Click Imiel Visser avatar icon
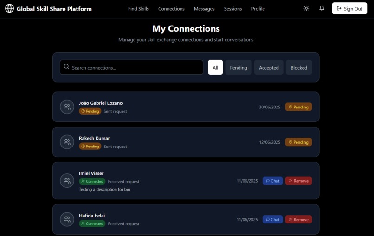Image resolution: width=374 pixels, height=236 pixels. (67, 180)
